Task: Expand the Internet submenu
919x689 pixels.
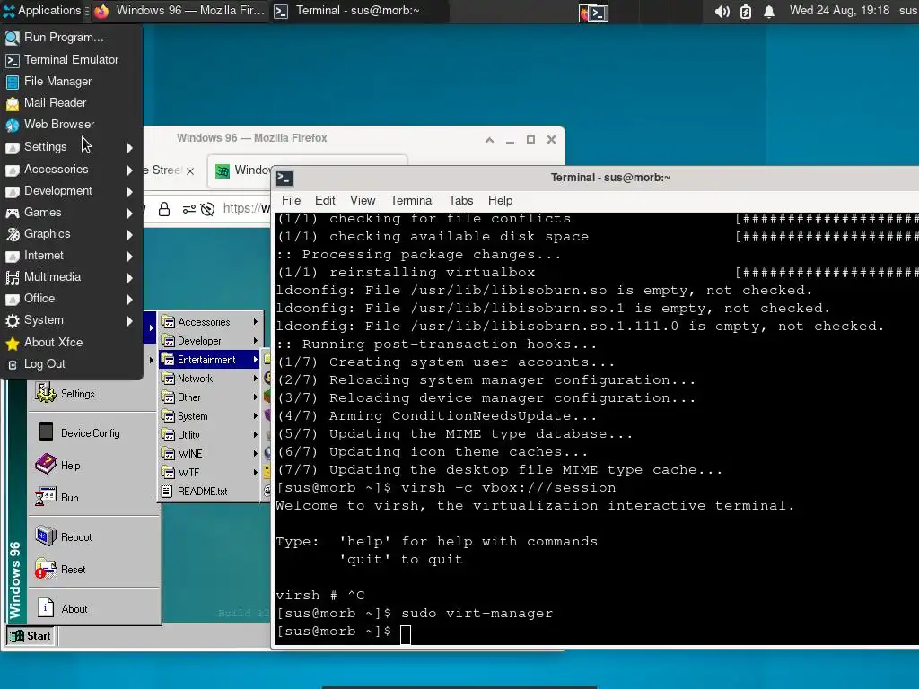Action: click(72, 256)
